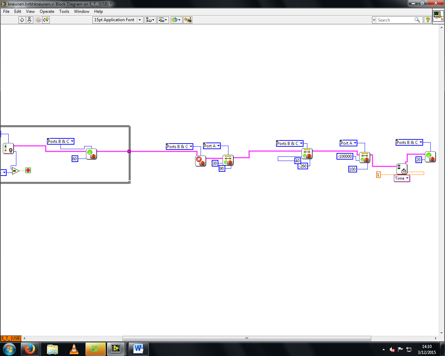This screenshot has width=445, height=356.
Task: Open VLC media player from the taskbar
Action: coord(74,349)
